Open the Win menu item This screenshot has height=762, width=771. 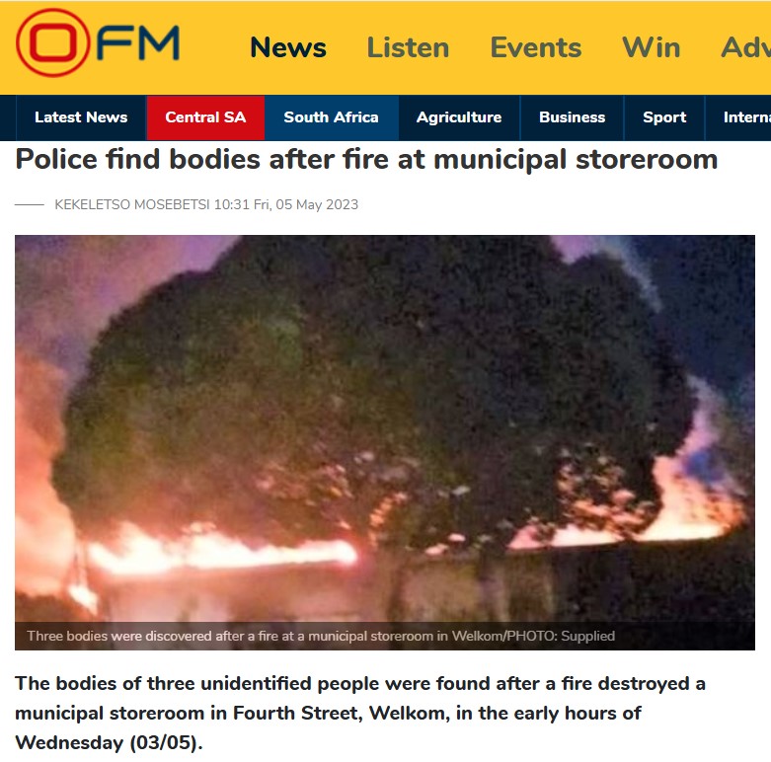click(651, 47)
